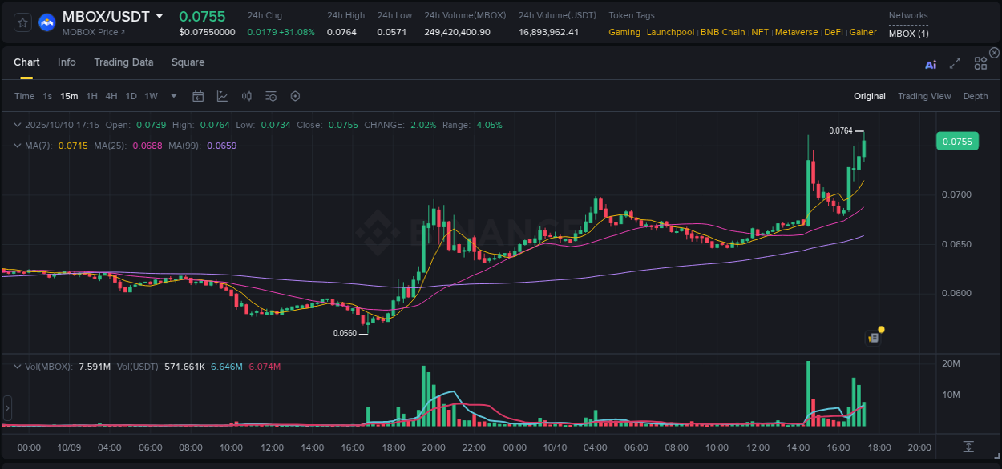
Task: Open the widgets layout grid icon
Action: (x=980, y=62)
